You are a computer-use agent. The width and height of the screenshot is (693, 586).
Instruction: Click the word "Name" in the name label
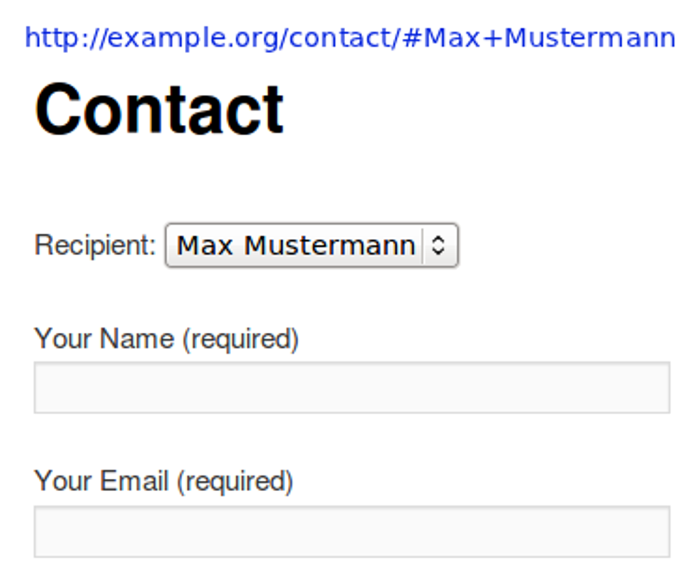(137, 338)
